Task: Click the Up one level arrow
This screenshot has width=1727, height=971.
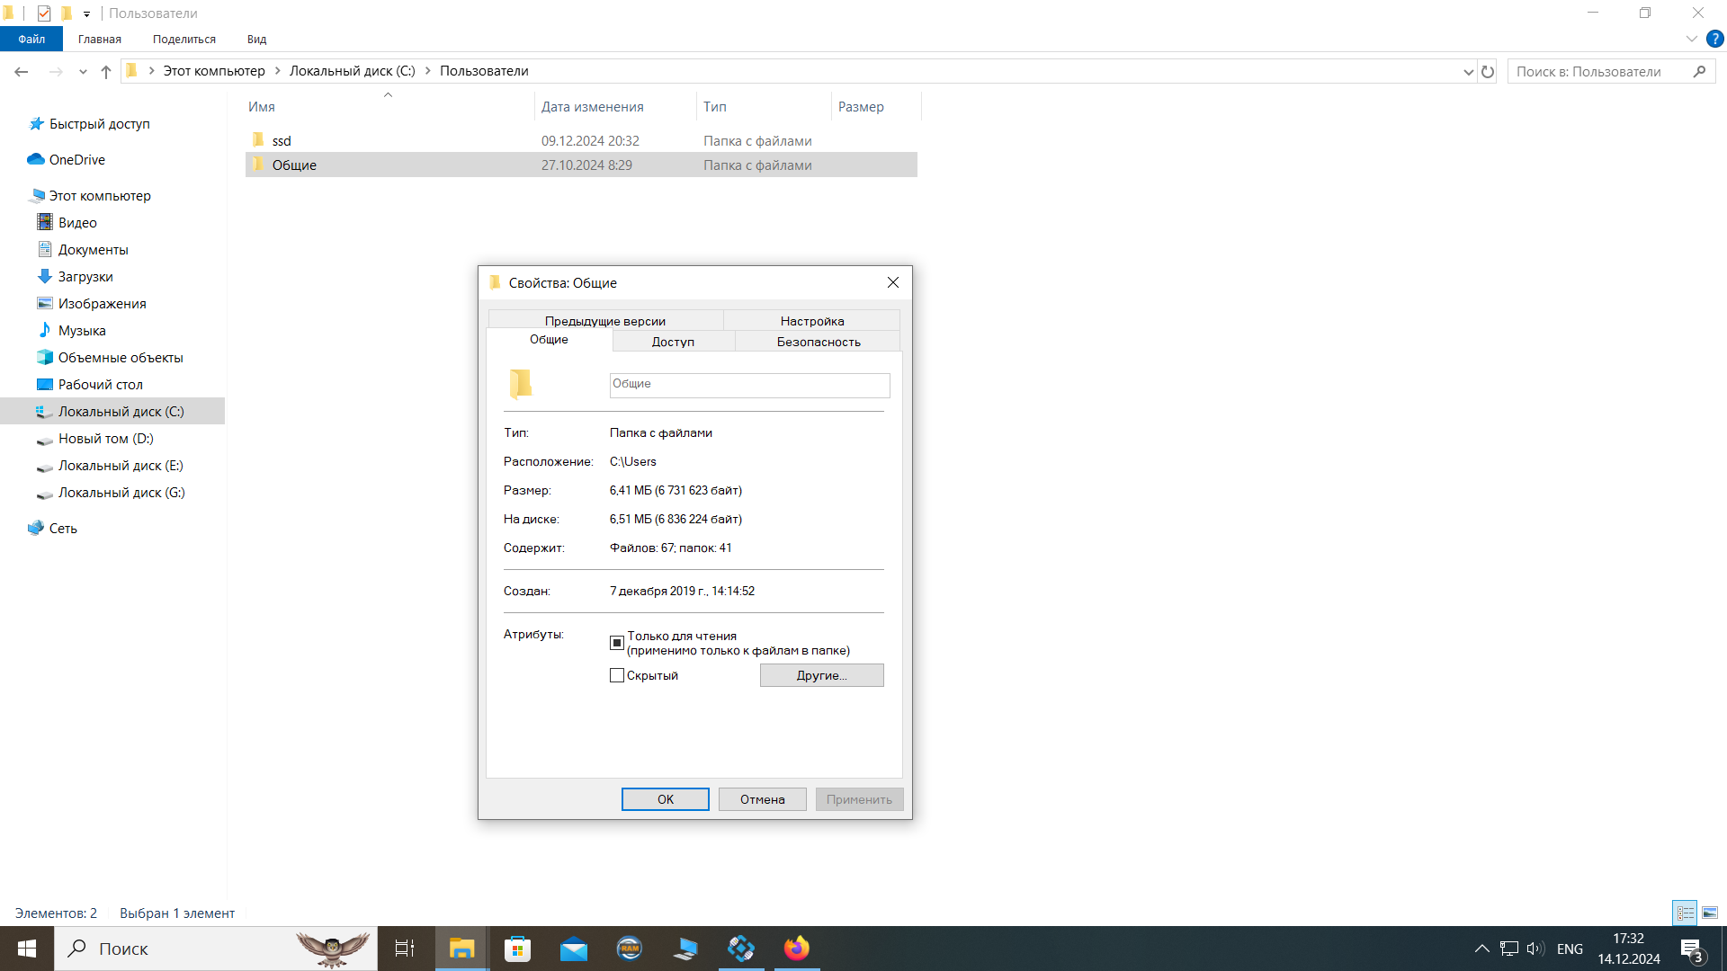Action: (x=106, y=71)
